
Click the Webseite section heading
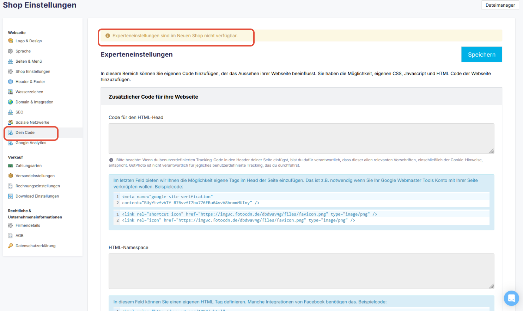[17, 33]
